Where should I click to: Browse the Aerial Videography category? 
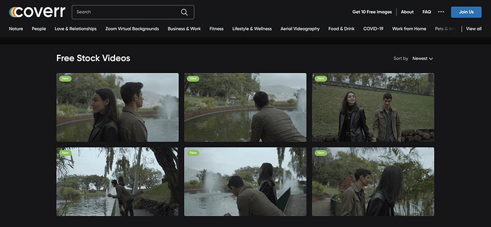tap(300, 29)
